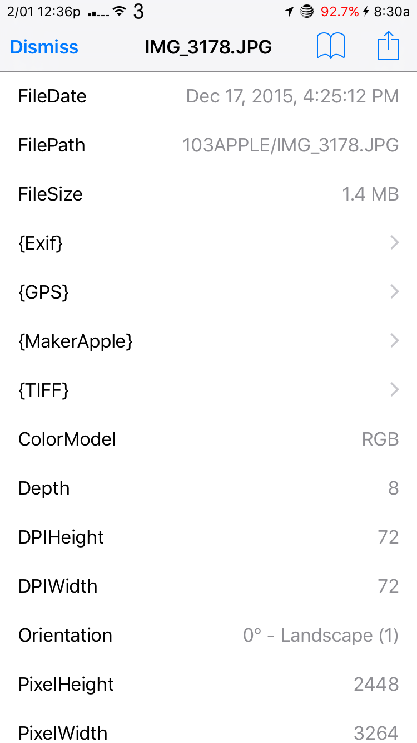The width and height of the screenshot is (417, 743).
Task: Tap the AT&T carrier globe icon
Action: pos(307,12)
